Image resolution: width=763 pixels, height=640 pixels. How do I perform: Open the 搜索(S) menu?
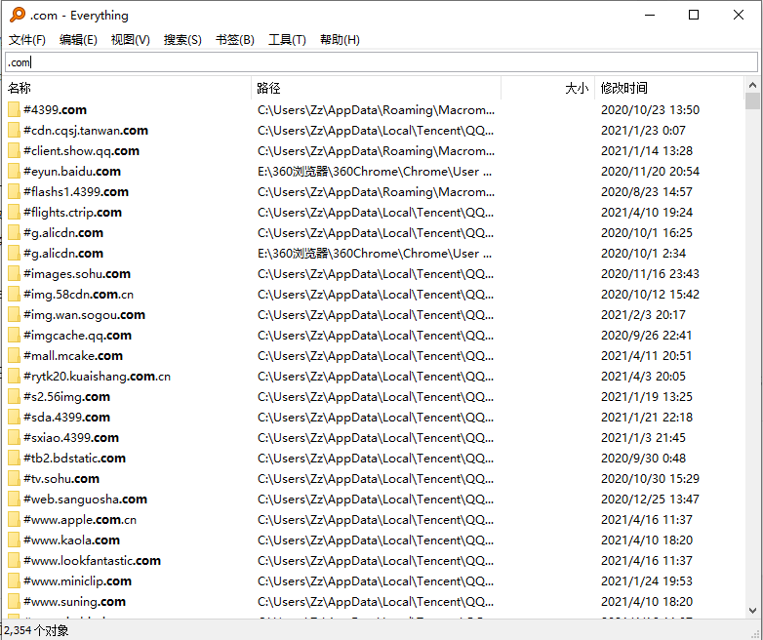click(x=182, y=39)
